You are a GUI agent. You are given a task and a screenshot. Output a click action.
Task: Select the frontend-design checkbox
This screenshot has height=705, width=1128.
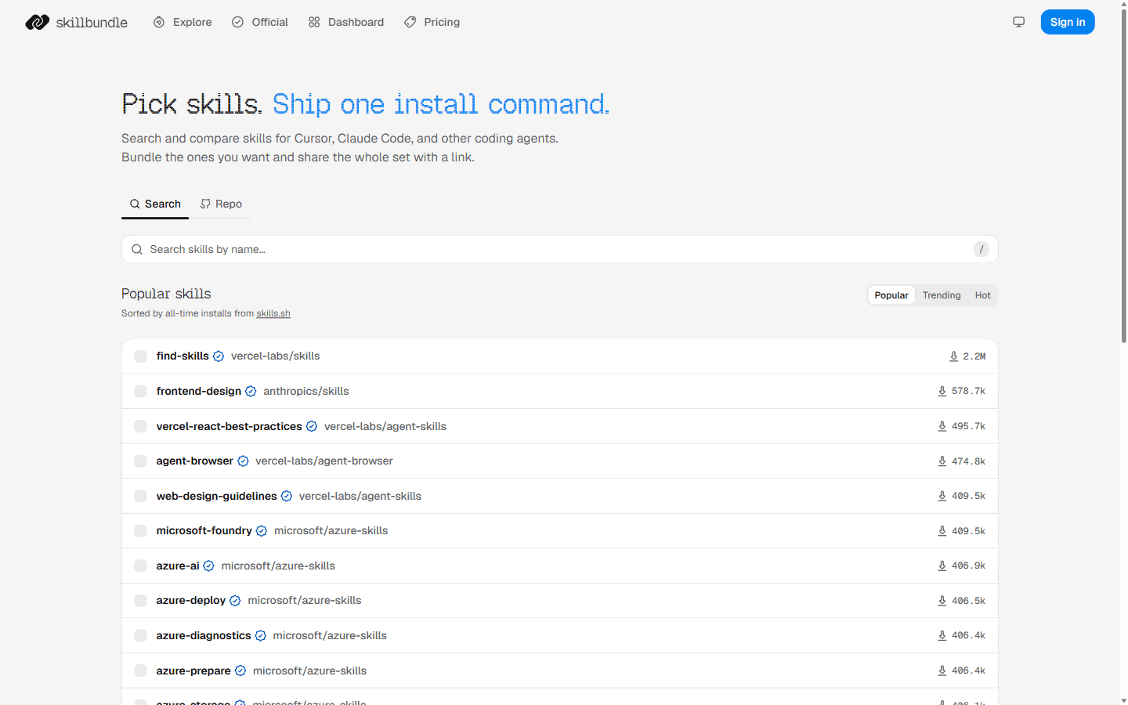[140, 391]
